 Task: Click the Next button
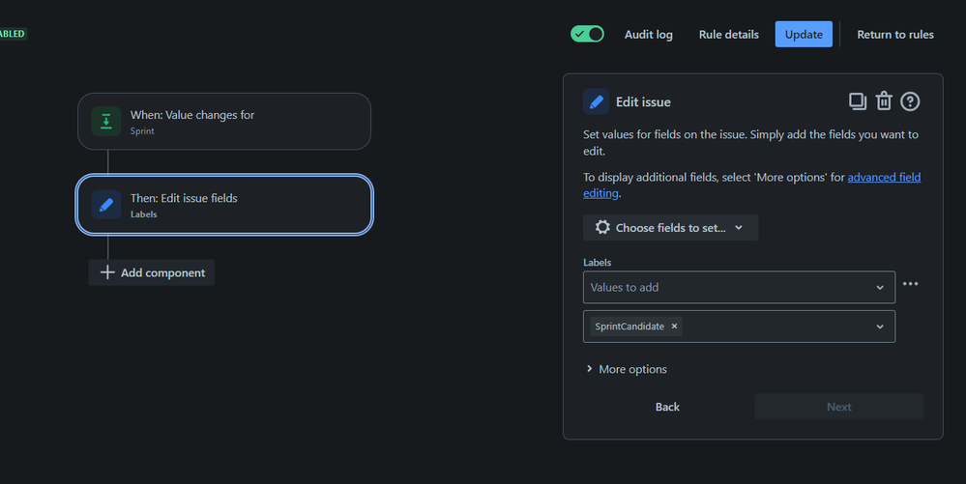[x=838, y=407]
